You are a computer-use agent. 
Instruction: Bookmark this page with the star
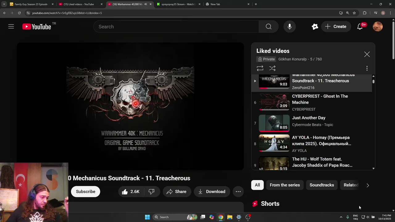[x=354, y=13]
